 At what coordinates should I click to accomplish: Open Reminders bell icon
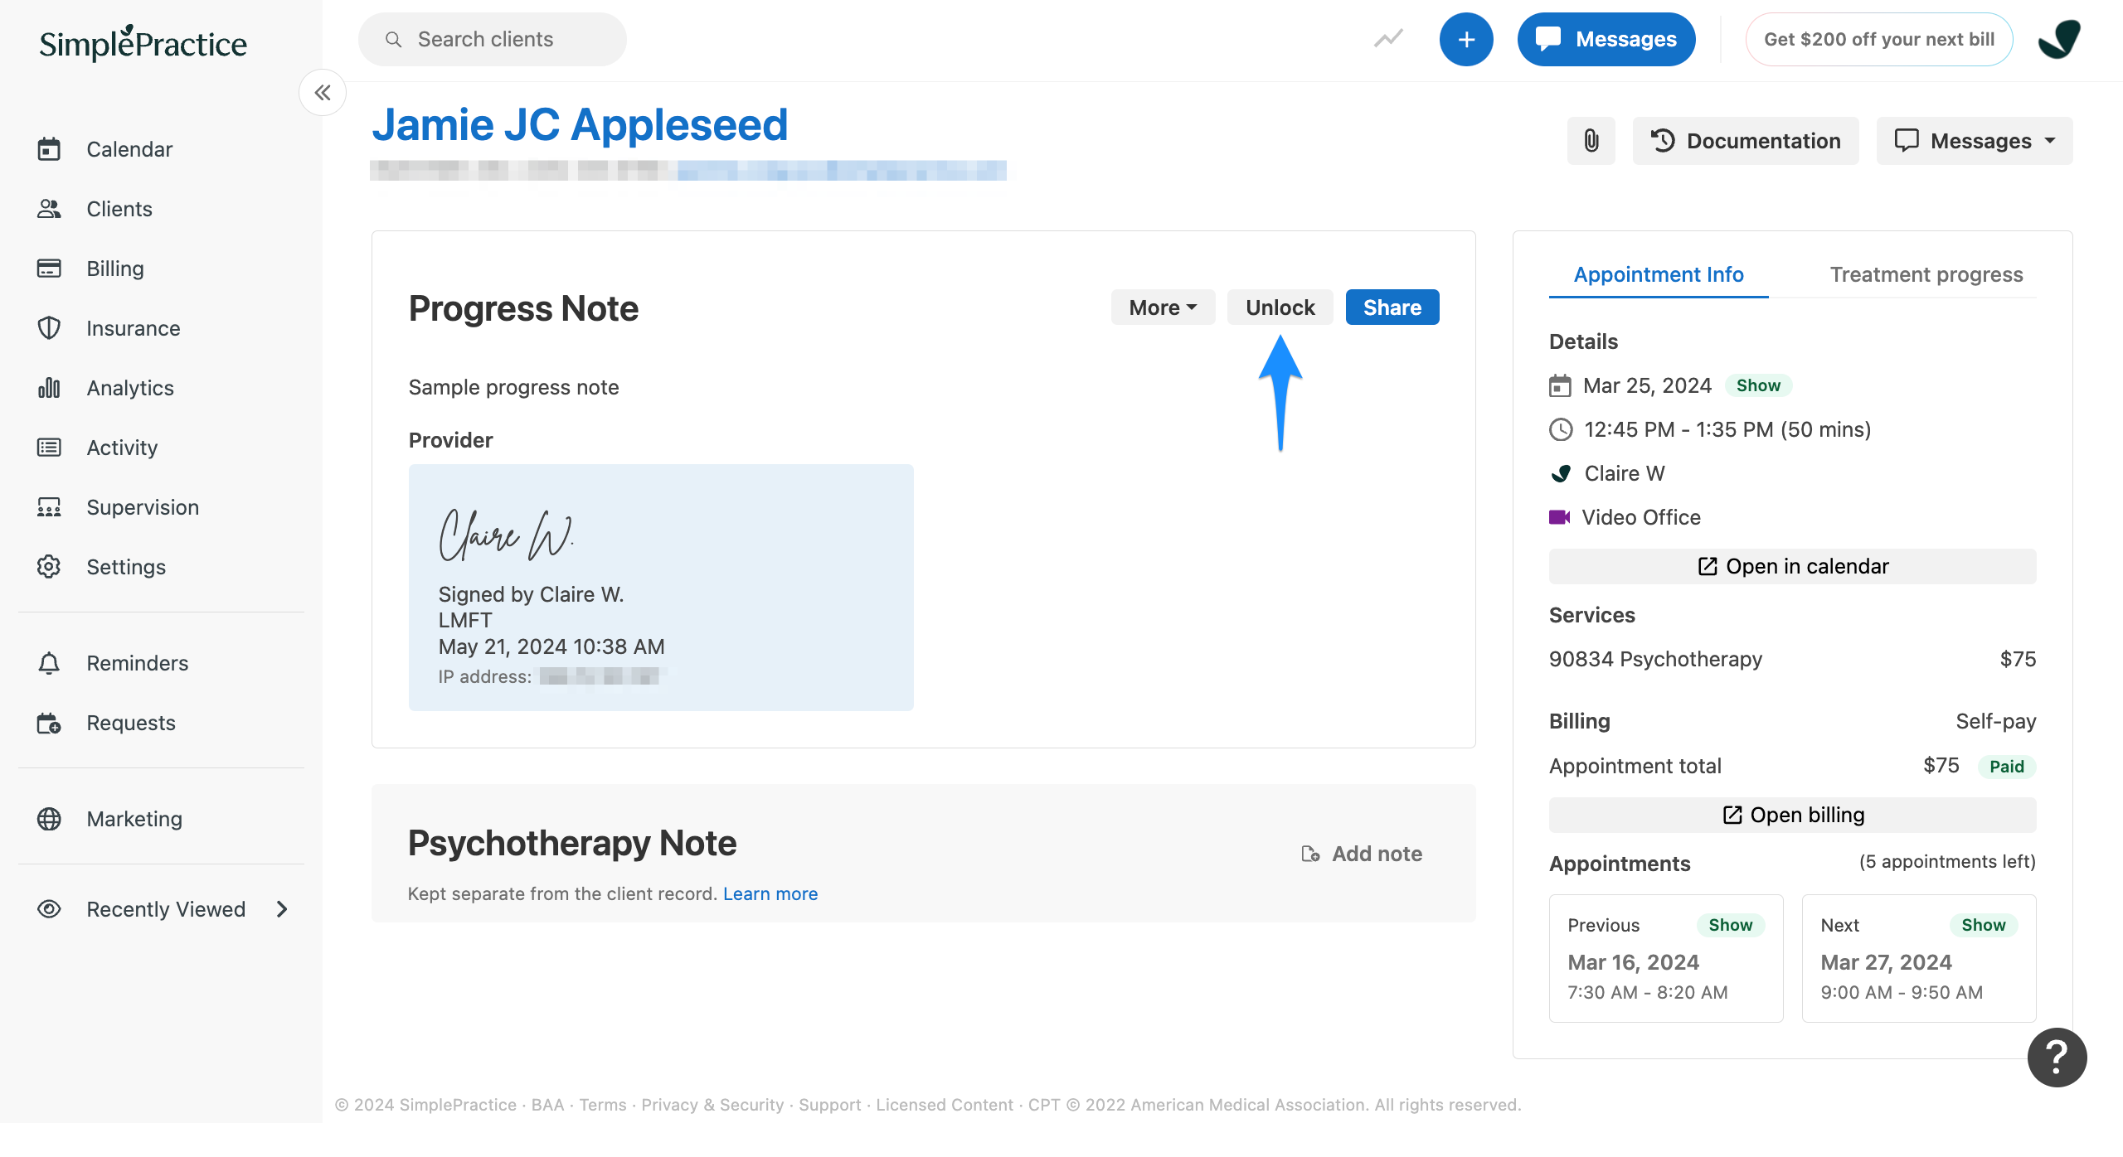click(x=49, y=663)
